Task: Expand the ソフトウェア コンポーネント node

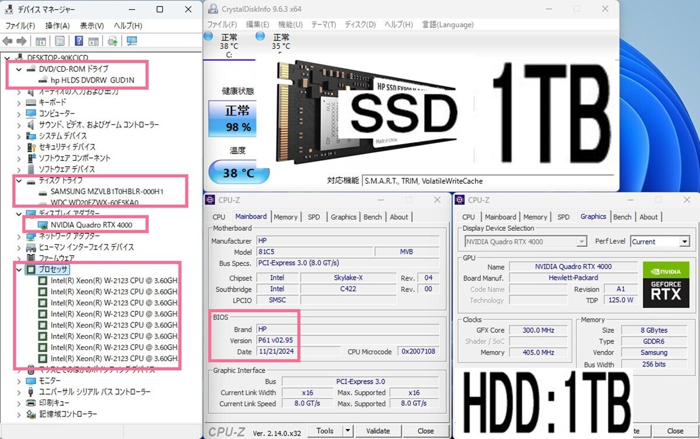Action: 19,158
